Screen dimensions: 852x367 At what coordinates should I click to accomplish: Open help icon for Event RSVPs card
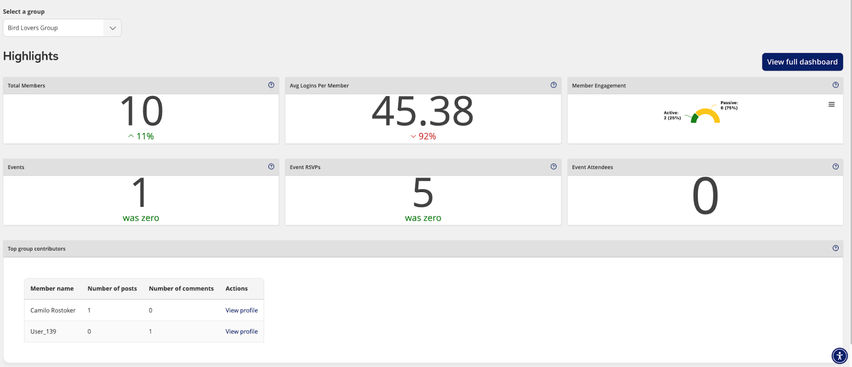pos(553,166)
